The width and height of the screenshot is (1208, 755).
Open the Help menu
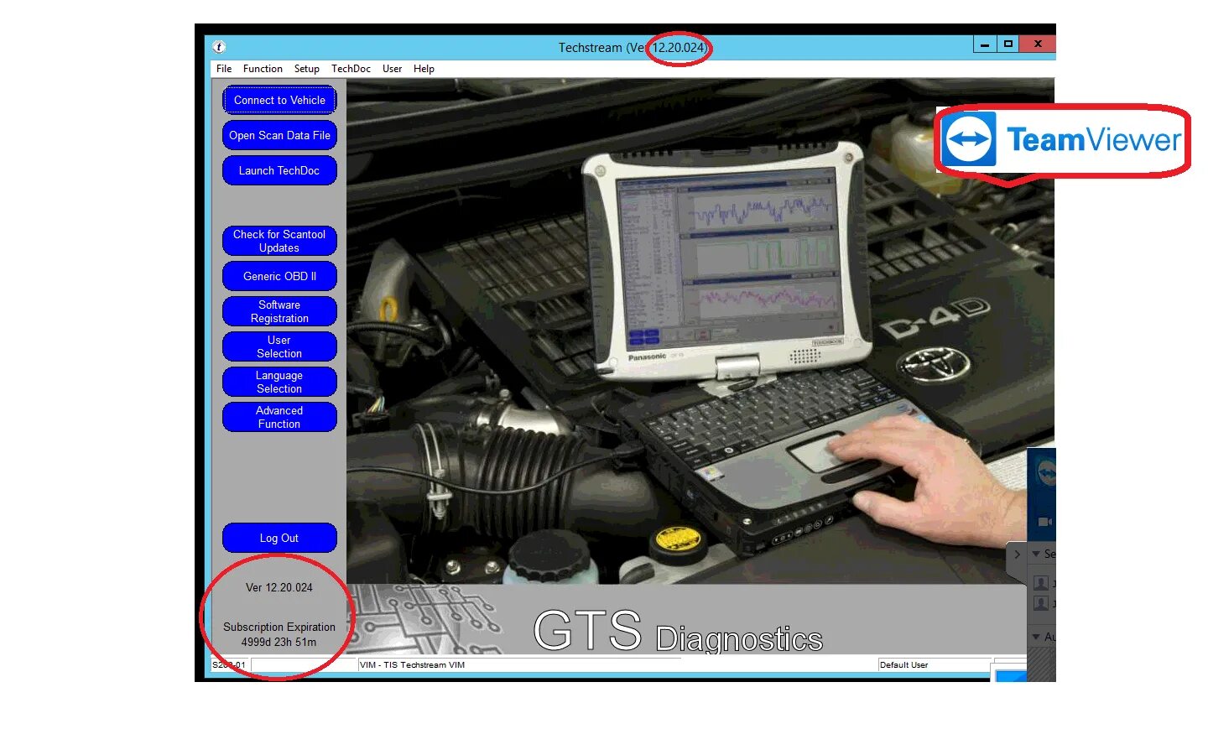click(424, 69)
